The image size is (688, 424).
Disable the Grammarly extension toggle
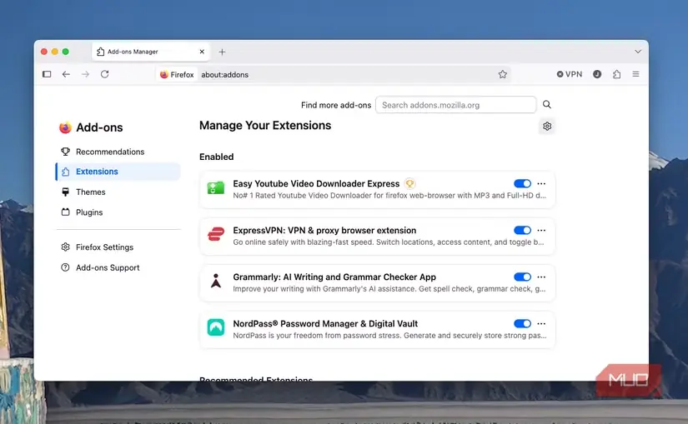[522, 277]
